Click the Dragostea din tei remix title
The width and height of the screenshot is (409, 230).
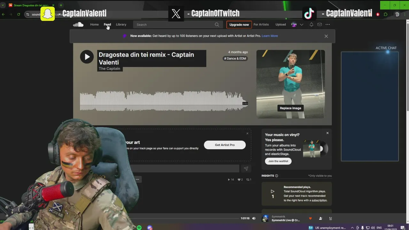[146, 58]
